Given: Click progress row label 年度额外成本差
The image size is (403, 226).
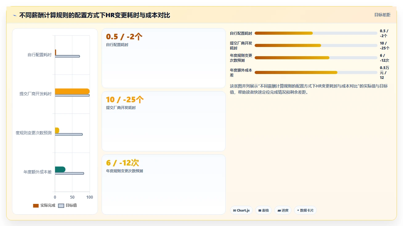Looking at the screenshot, I should [241, 73].
